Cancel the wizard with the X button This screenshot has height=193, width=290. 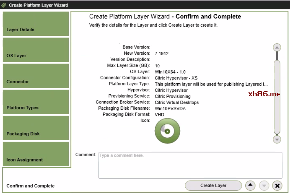click(277, 186)
